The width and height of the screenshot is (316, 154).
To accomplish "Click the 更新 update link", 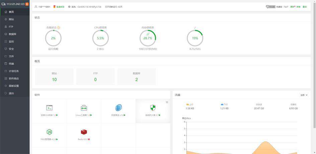I will 292,7.
